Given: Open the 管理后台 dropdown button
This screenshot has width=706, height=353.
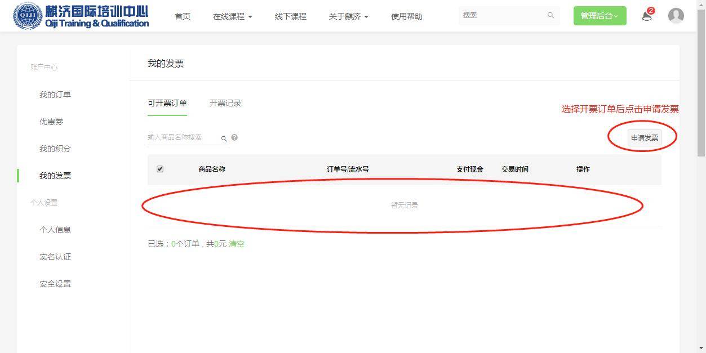Looking at the screenshot, I should pos(600,16).
